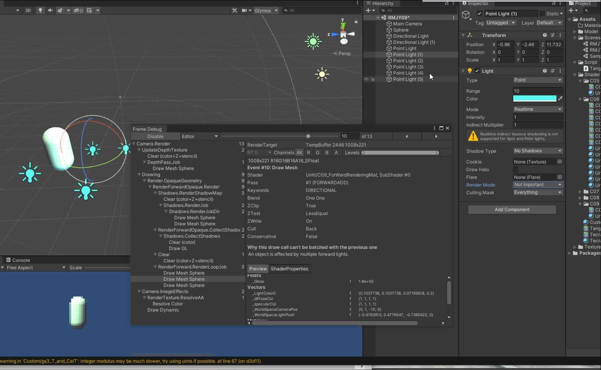Image resolution: width=601 pixels, height=370 pixels.
Task: Switch to the ShaderProperties tab in Frame Debug
Action: (x=290, y=268)
